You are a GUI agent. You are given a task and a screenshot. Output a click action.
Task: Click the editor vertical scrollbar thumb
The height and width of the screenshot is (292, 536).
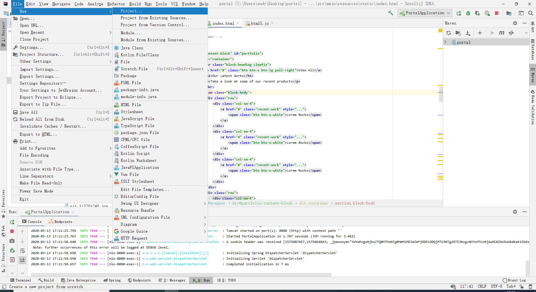pos(441,94)
